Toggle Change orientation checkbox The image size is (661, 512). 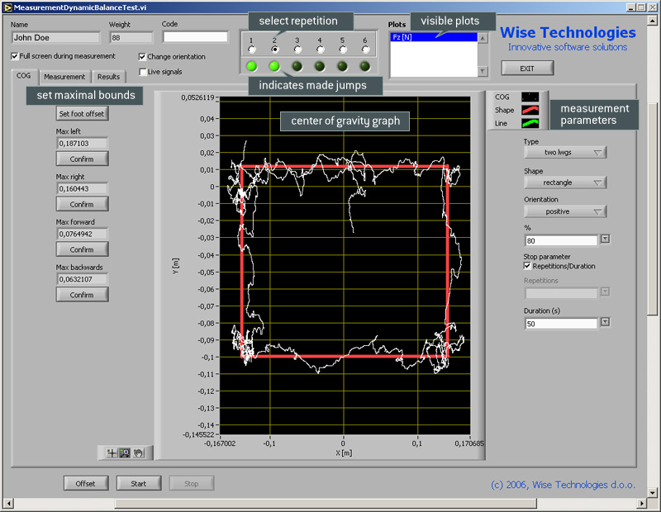pyautogui.click(x=142, y=56)
